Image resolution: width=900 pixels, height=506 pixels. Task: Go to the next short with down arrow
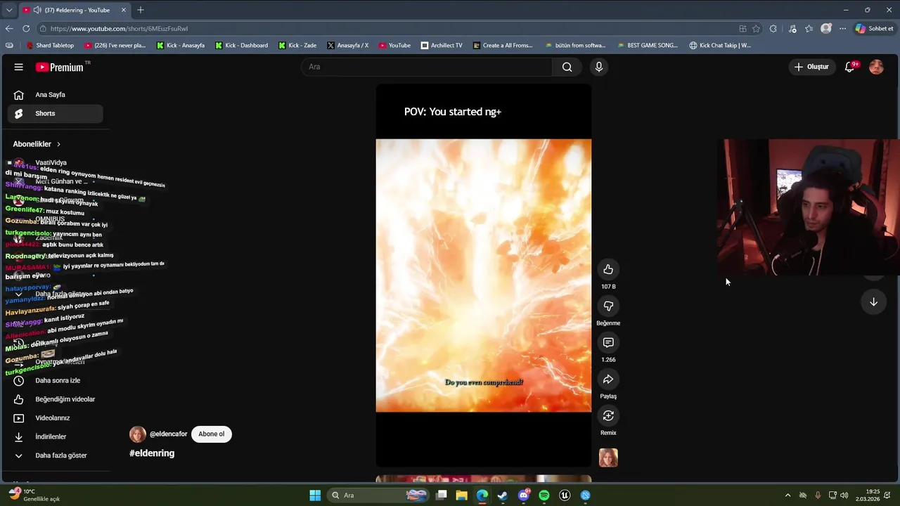[x=873, y=301]
